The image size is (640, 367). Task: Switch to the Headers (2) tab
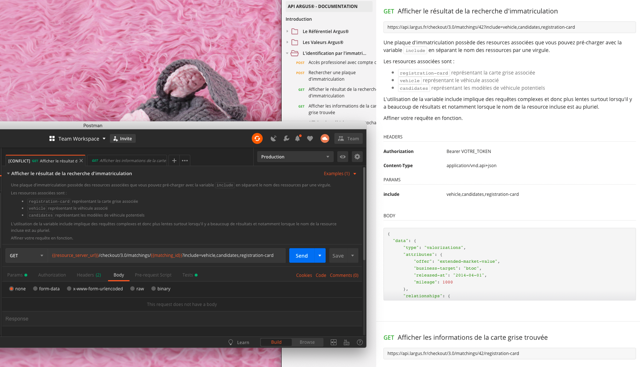tap(89, 275)
